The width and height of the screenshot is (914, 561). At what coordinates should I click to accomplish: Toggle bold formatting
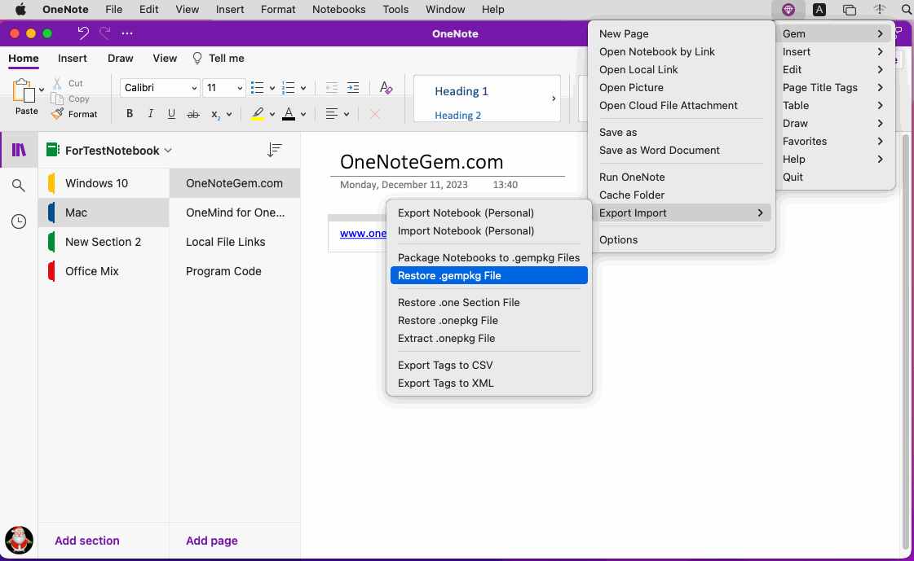tap(130, 113)
